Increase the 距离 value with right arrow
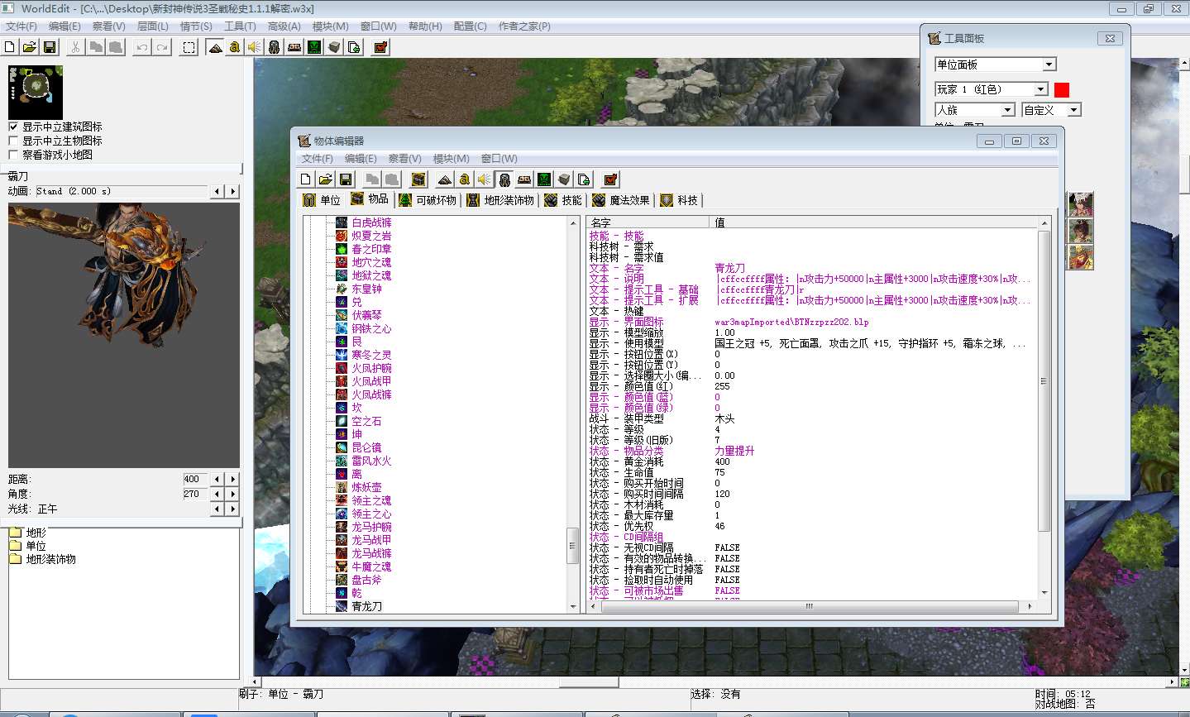The image size is (1190, 717). point(233,479)
